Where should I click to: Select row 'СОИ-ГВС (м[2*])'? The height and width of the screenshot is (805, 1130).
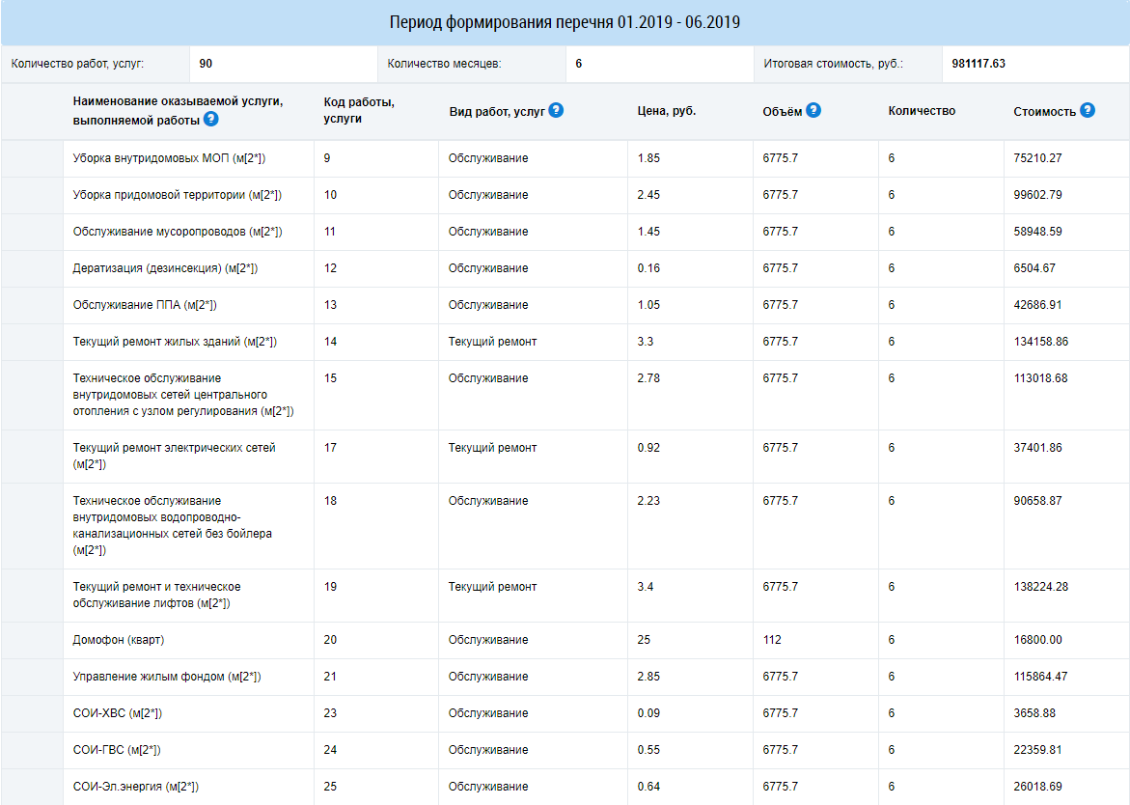pos(565,751)
